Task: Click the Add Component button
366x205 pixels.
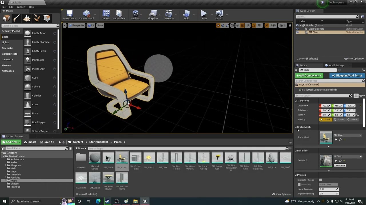Action: pos(309,76)
